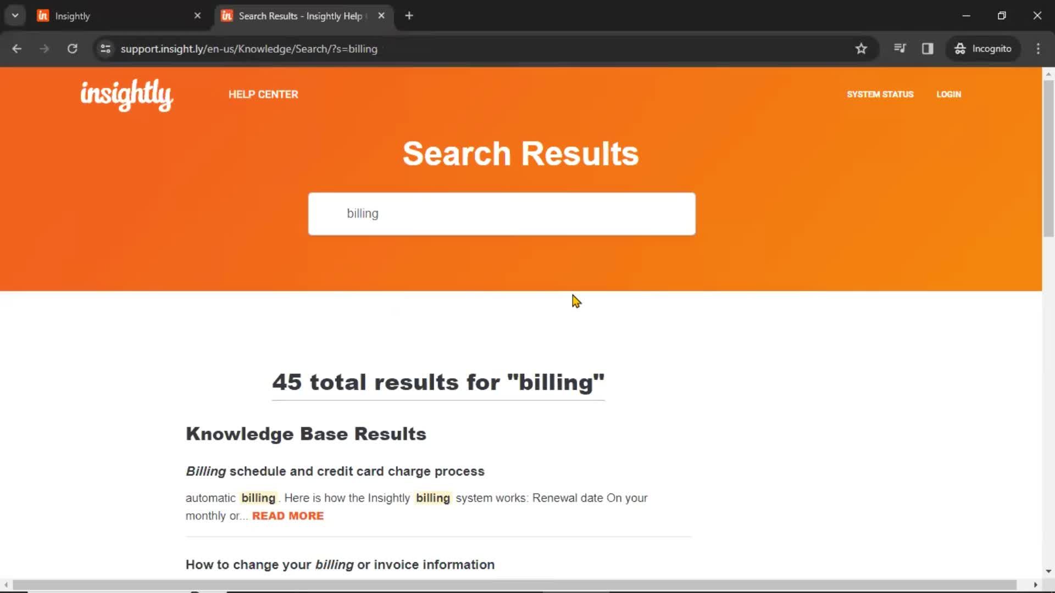Bookmark this page with the star icon

point(861,49)
